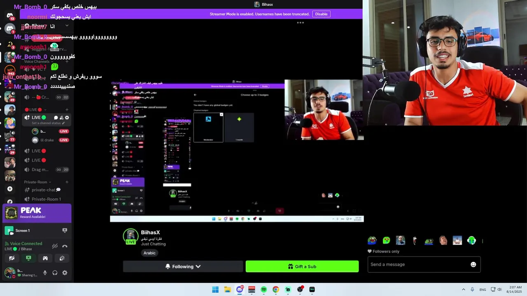Insert the soccer player emote
527x296 pixels.
coord(415,240)
